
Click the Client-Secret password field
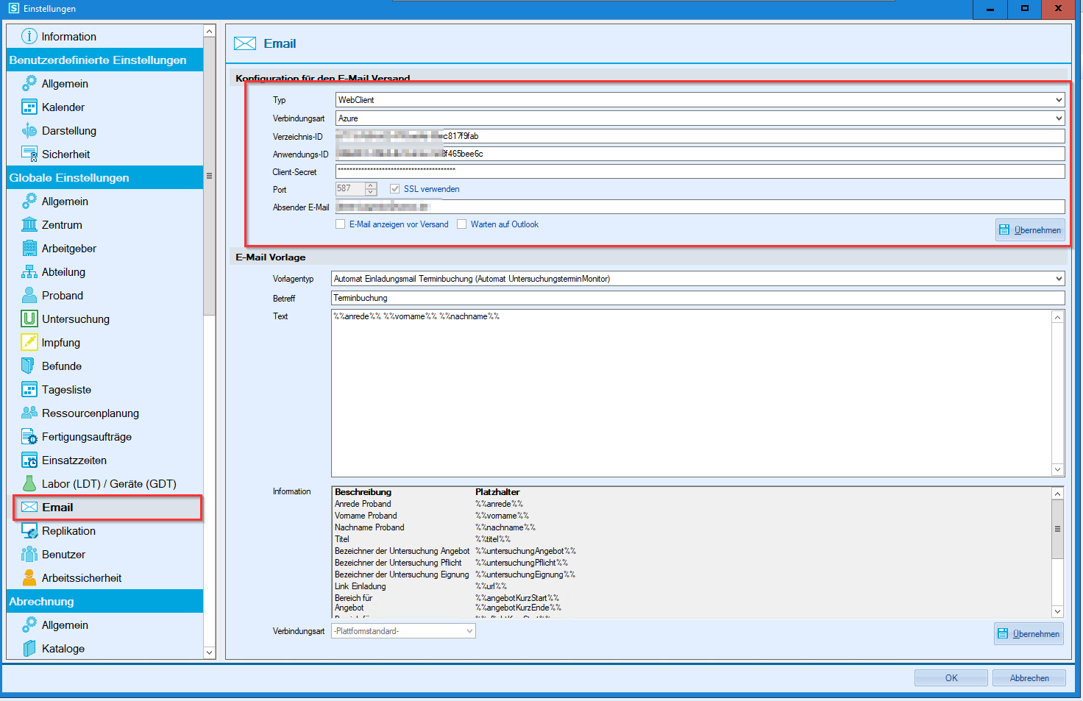pos(700,171)
